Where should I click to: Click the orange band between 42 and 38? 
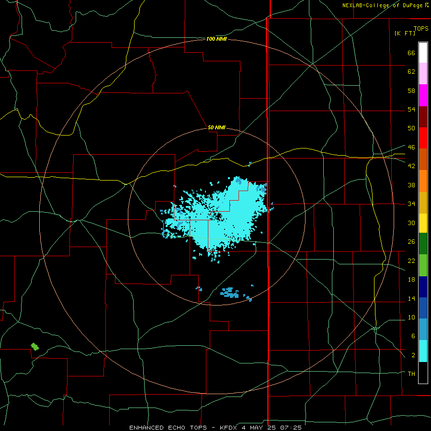pyautogui.click(x=423, y=181)
